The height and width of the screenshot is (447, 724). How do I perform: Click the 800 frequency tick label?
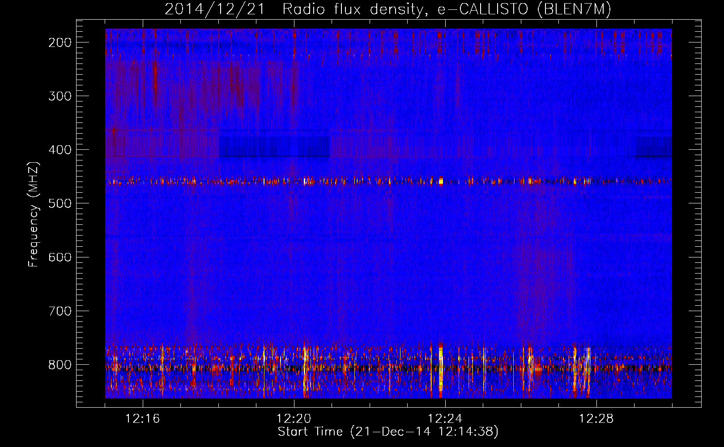[x=60, y=365]
